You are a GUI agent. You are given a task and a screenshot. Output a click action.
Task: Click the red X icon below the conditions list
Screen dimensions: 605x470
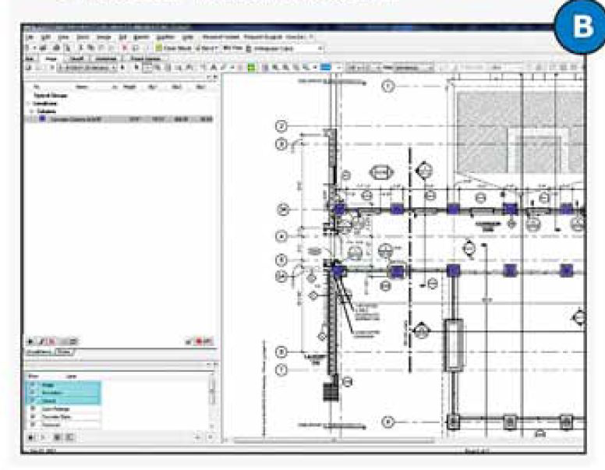[51, 341]
